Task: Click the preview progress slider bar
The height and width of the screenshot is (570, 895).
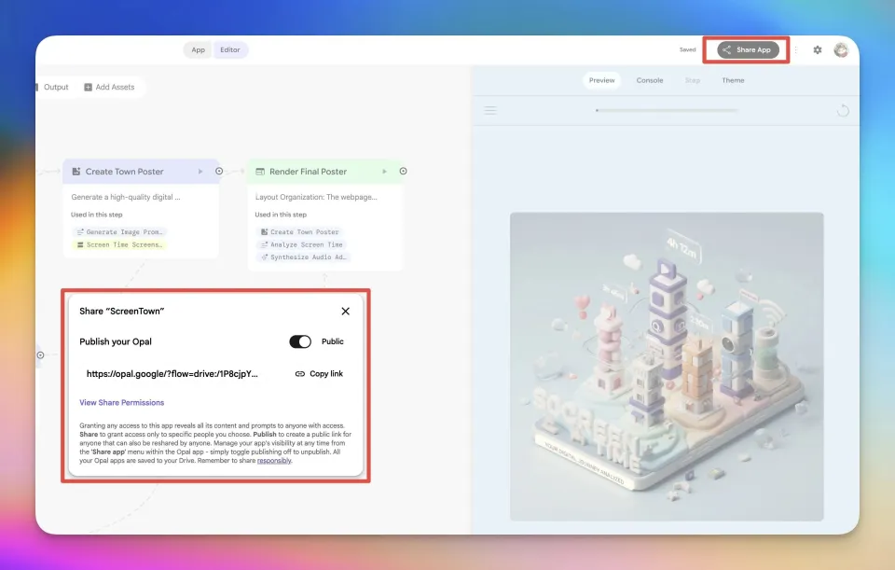Action: pos(667,111)
